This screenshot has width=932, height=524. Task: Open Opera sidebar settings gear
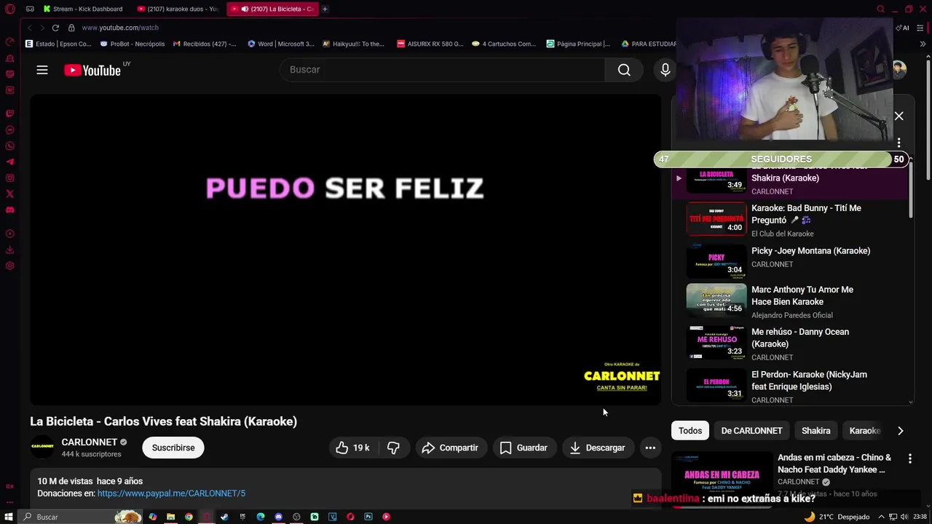[9, 266]
